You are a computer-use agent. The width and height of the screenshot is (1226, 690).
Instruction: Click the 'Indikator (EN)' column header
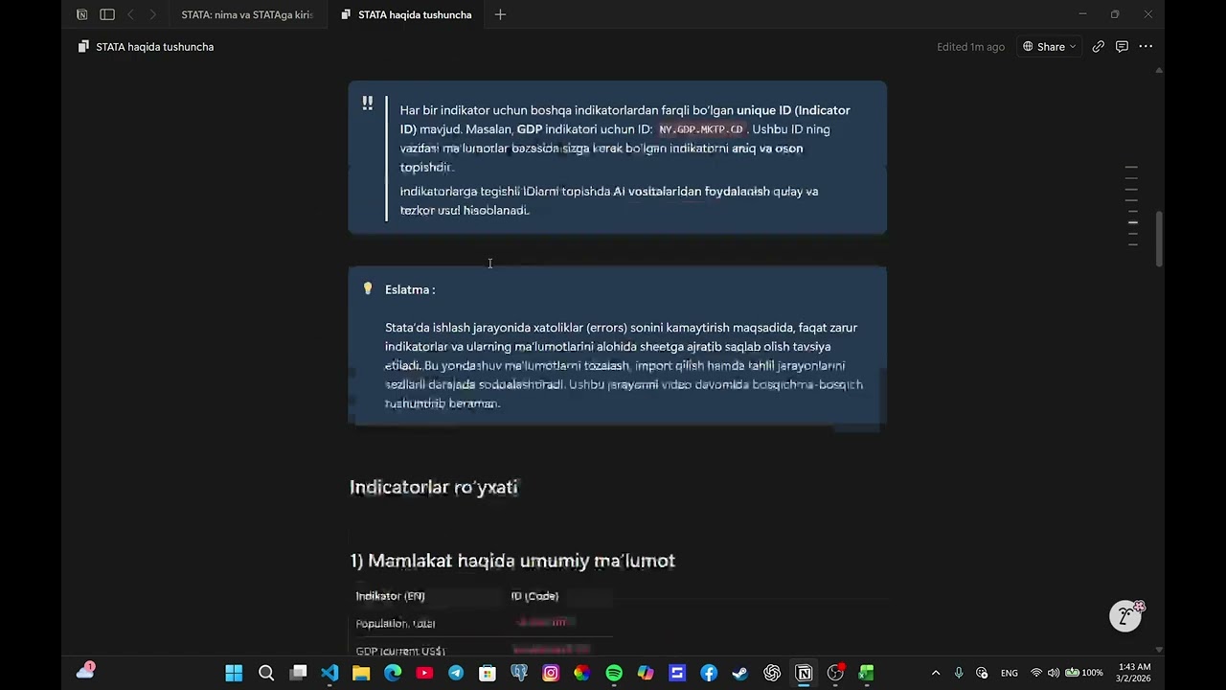pos(391,596)
